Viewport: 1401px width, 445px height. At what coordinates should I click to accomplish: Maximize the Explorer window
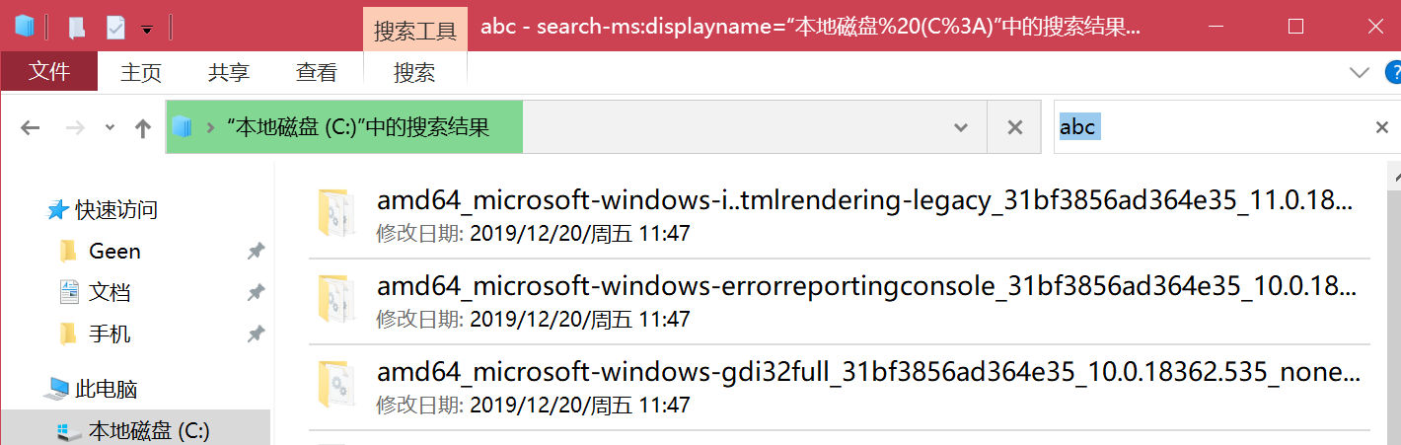[x=1296, y=27]
